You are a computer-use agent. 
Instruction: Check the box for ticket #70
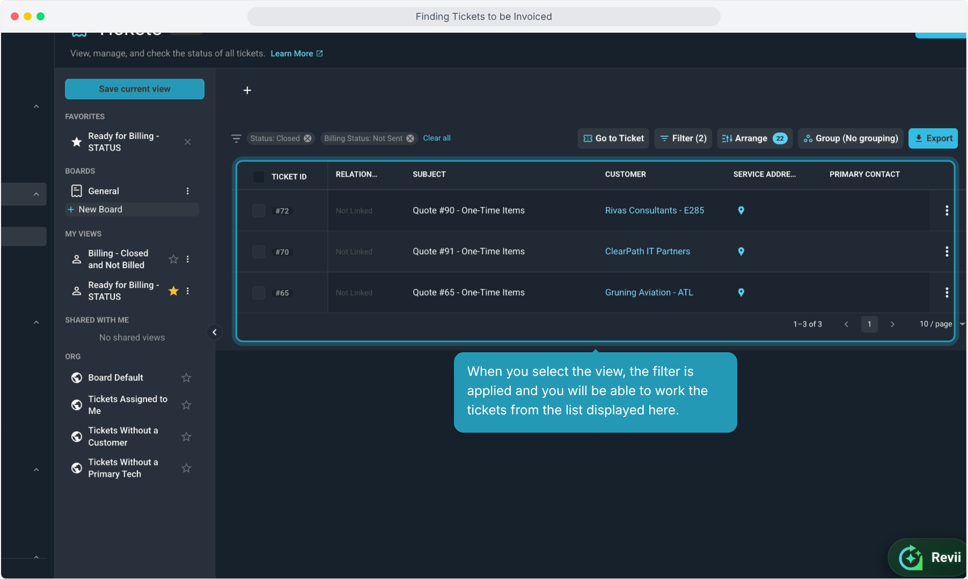(259, 251)
